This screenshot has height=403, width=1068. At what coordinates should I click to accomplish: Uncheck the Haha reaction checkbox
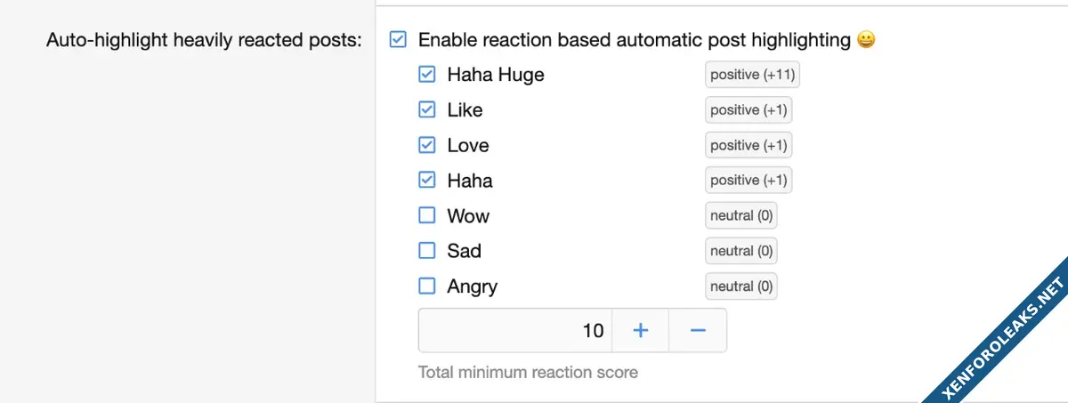[427, 181]
